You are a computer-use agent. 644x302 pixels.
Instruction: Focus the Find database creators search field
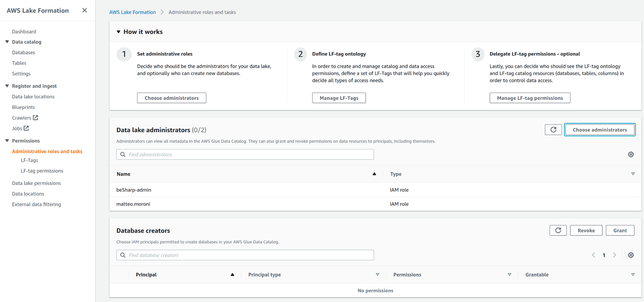point(245,255)
